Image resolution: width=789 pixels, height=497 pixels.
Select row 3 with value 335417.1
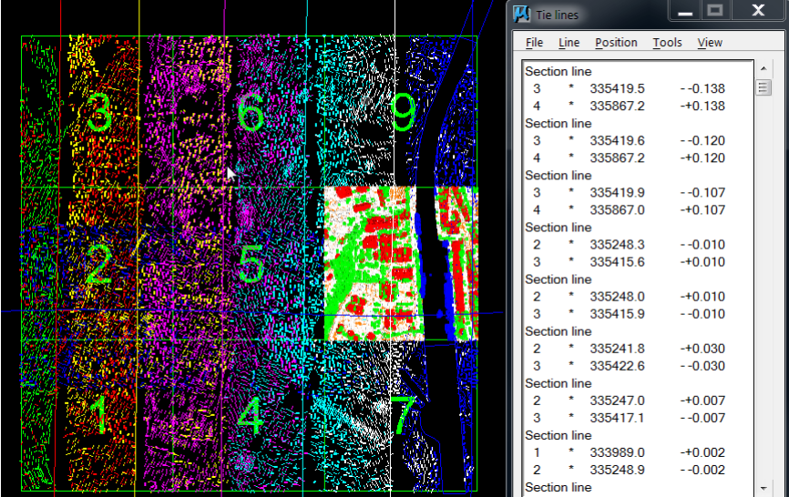click(x=638, y=418)
